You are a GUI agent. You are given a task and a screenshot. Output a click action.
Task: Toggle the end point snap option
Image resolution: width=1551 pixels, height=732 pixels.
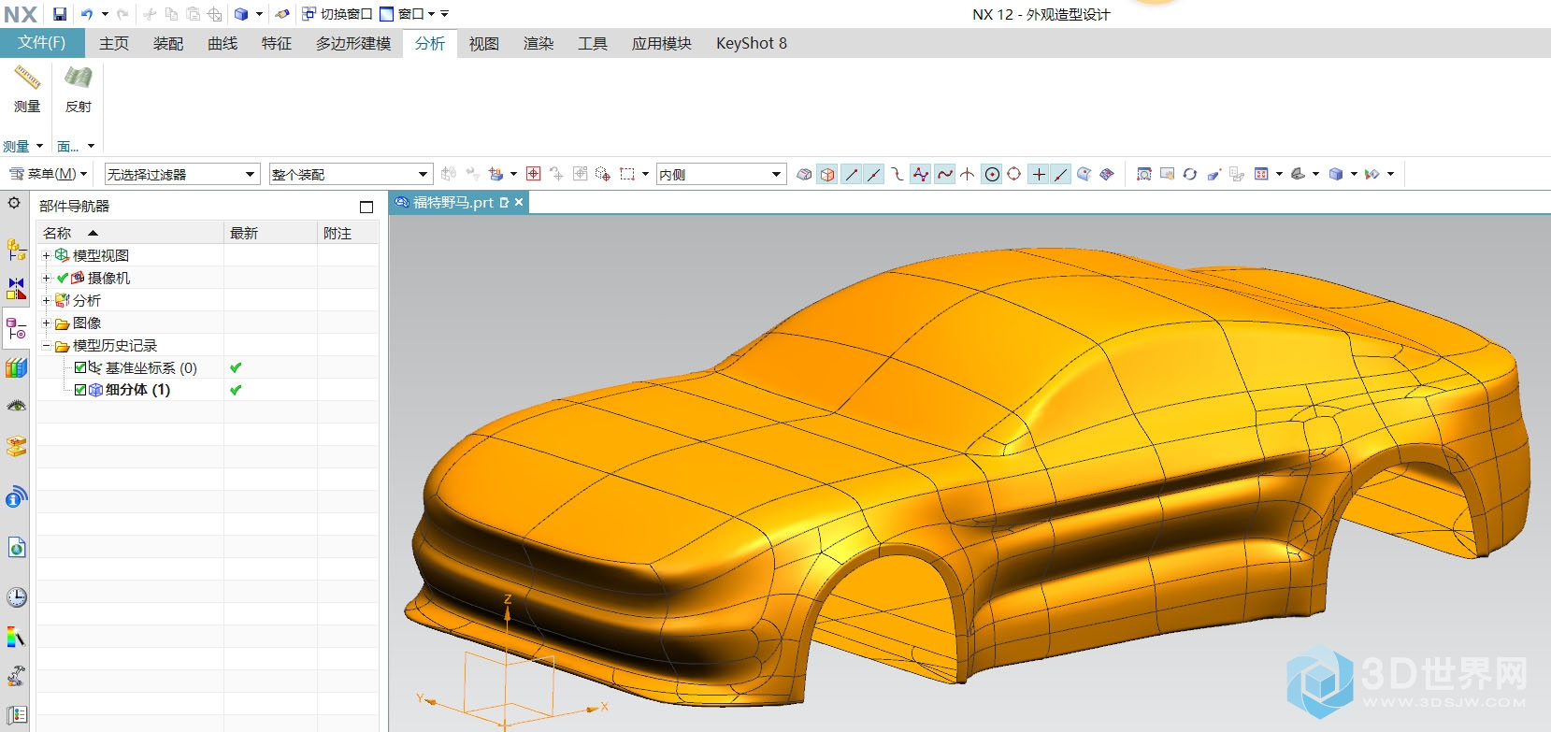[851, 174]
